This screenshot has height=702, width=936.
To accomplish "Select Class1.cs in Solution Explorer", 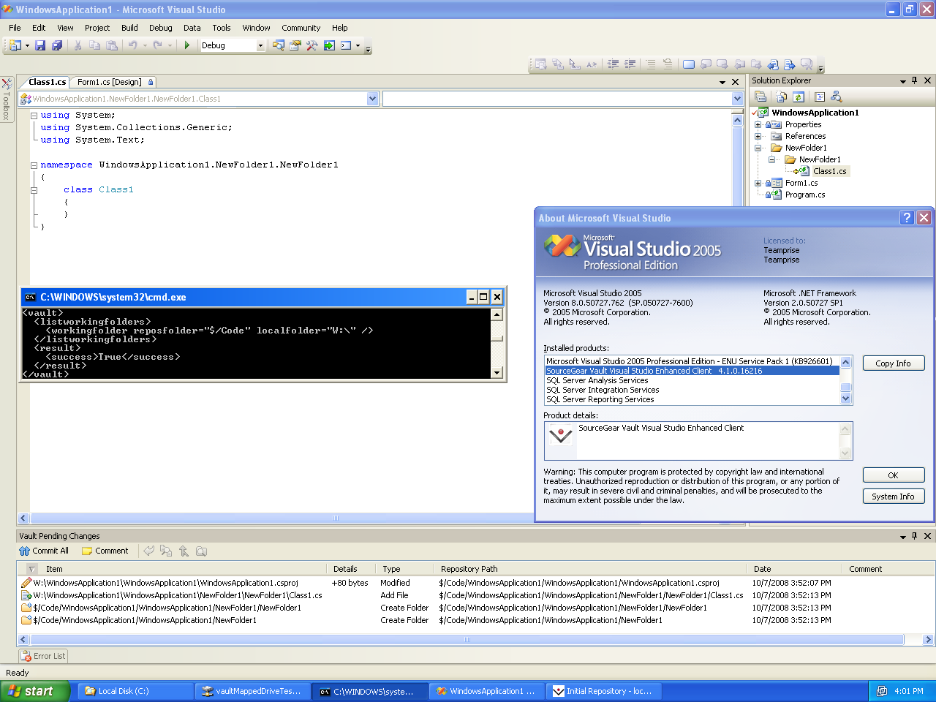I will coord(829,171).
